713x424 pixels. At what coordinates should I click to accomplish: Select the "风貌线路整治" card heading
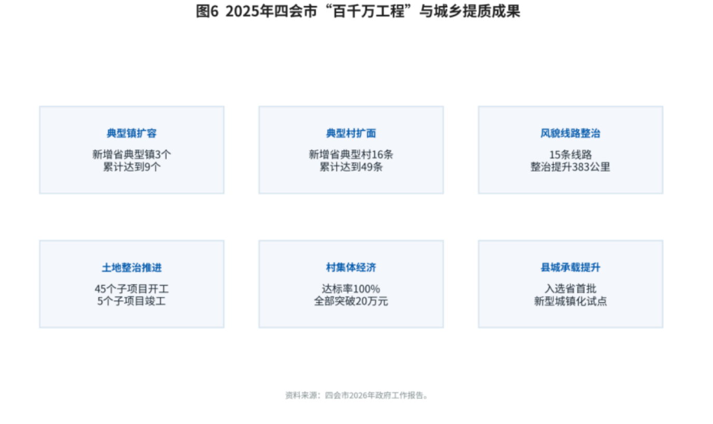[570, 134]
